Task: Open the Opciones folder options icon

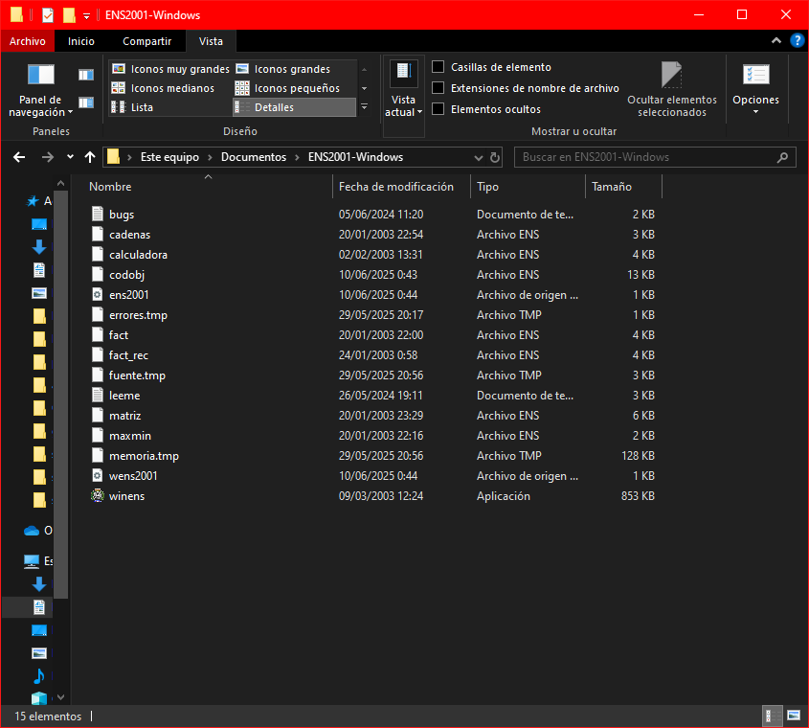Action: 755,76
